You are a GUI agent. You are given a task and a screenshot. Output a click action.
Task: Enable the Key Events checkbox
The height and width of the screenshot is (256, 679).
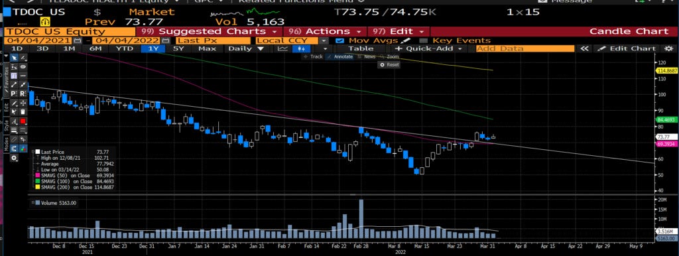424,40
